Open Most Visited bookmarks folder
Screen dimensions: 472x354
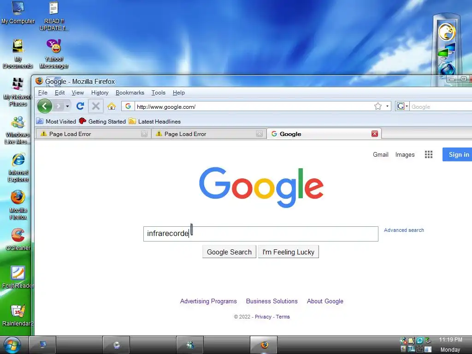click(56, 121)
